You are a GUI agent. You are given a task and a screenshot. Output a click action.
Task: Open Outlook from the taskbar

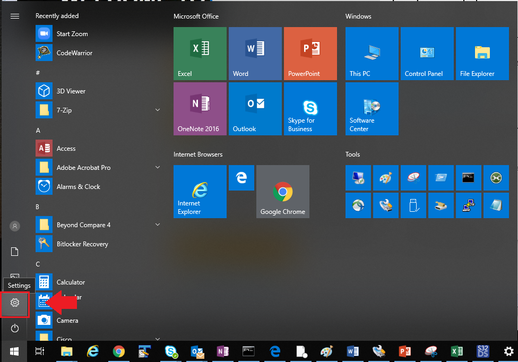[x=197, y=352]
